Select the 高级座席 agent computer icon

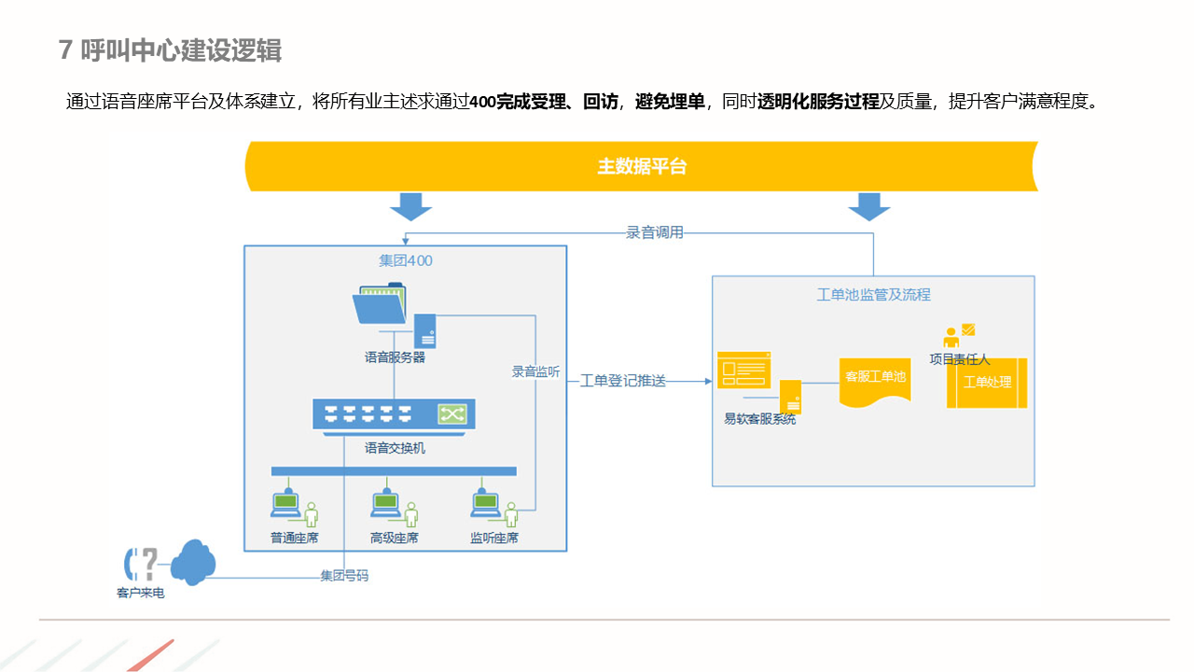click(387, 505)
